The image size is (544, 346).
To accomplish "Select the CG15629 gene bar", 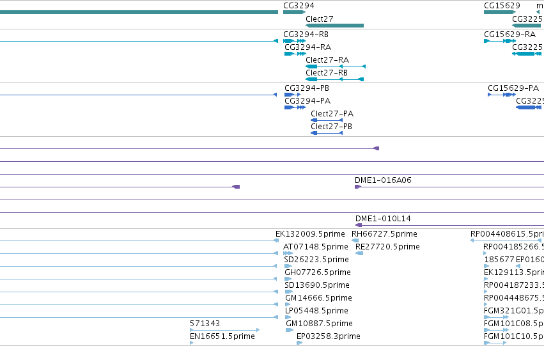I will tap(500, 13).
